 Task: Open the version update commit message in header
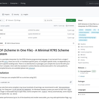(x=5, y=26)
